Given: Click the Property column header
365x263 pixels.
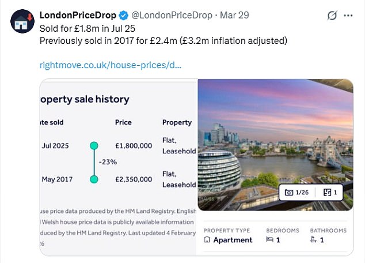Looking at the screenshot, I should 177,122.
